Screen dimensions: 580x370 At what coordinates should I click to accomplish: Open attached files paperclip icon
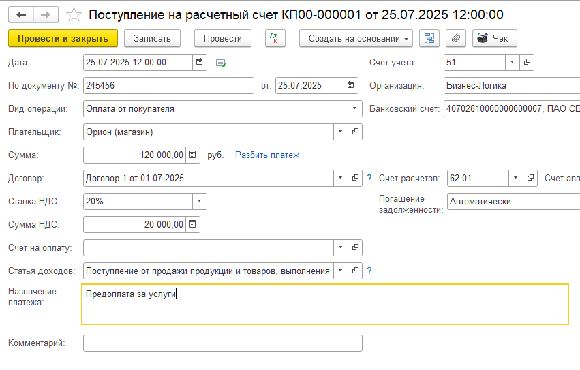pyautogui.click(x=456, y=38)
